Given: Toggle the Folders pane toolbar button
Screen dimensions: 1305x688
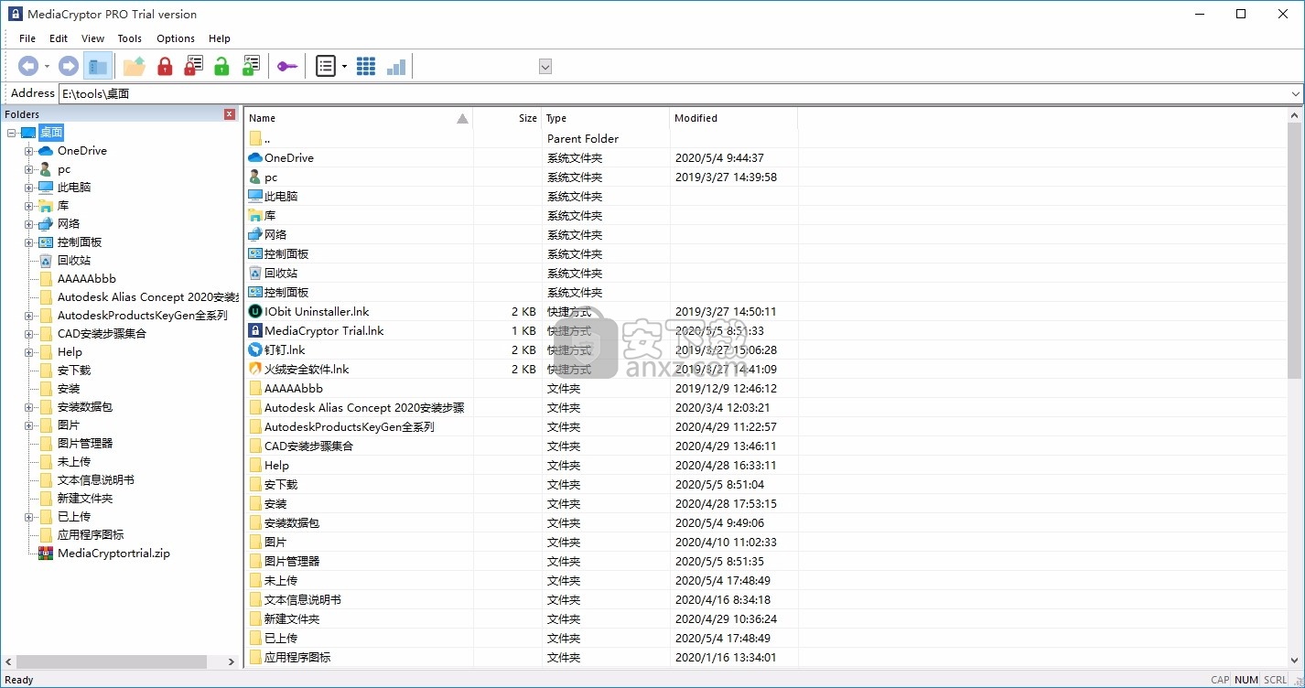Looking at the screenshot, I should 98,66.
